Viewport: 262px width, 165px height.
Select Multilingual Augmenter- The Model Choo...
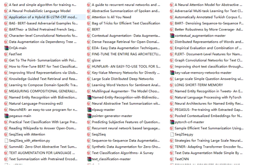(126, 91)
